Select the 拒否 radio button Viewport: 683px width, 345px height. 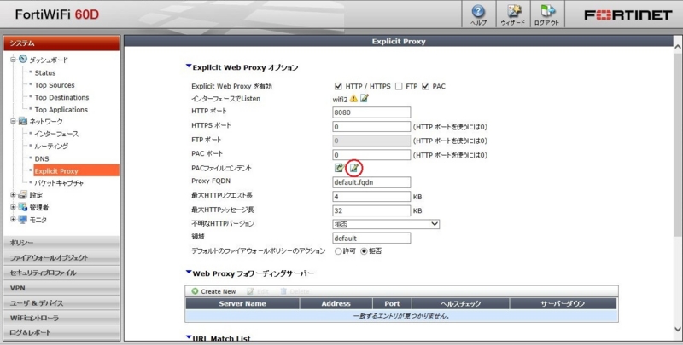pyautogui.click(x=365, y=251)
